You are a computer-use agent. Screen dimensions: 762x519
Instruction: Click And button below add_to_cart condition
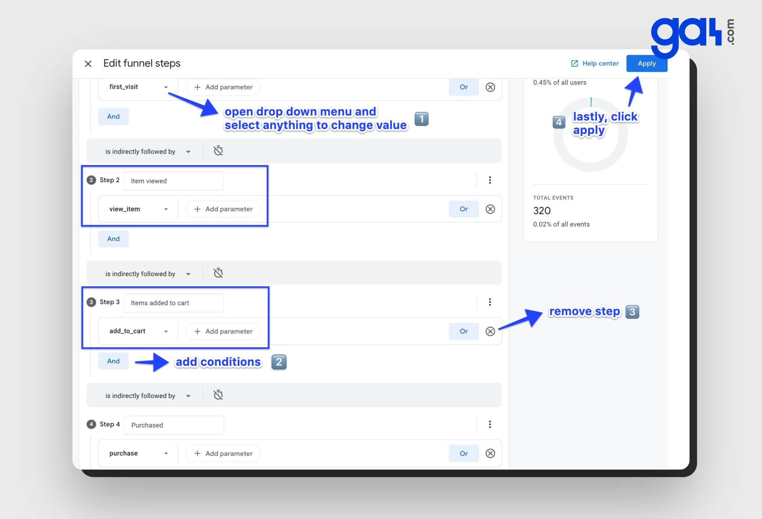(113, 361)
